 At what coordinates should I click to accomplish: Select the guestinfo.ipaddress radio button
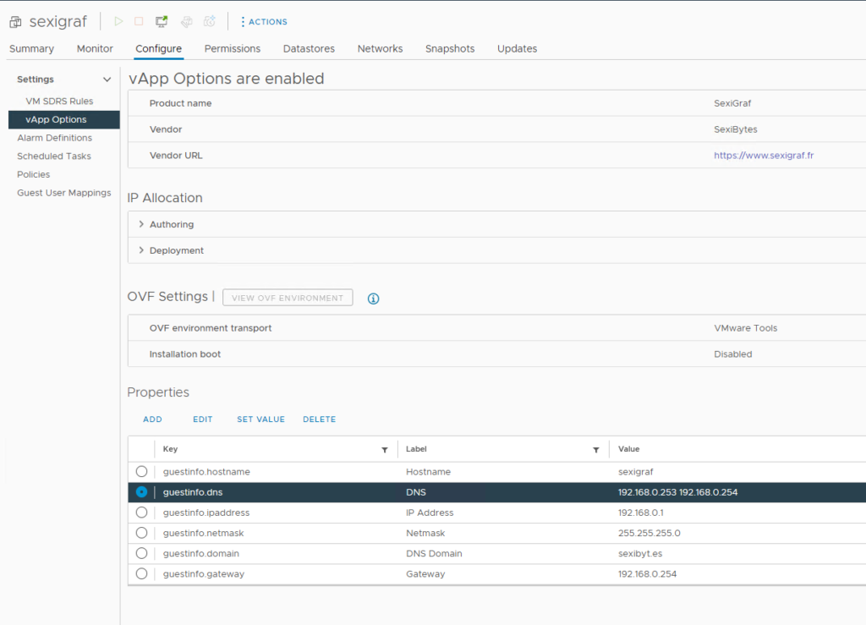141,513
